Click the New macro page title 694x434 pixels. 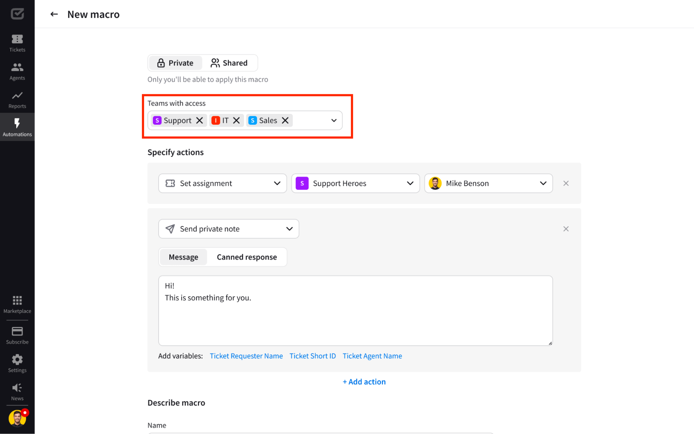[93, 14]
